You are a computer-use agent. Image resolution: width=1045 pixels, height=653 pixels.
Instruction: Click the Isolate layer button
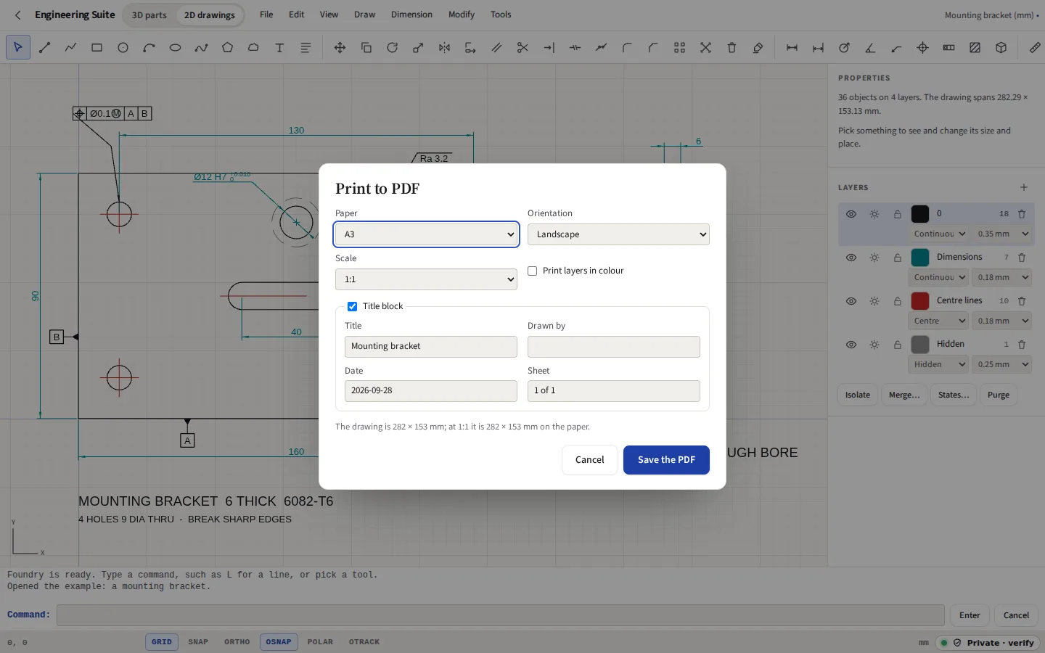[x=858, y=395]
